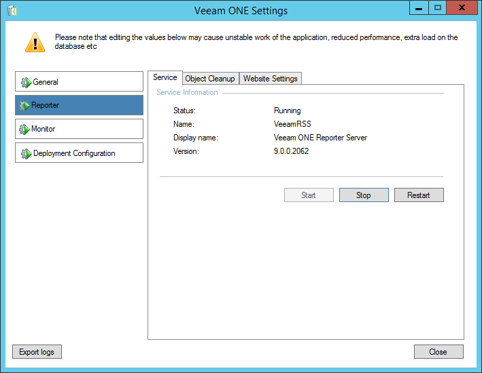Open the General settings section
This screenshot has height=373, width=482.
[x=79, y=82]
